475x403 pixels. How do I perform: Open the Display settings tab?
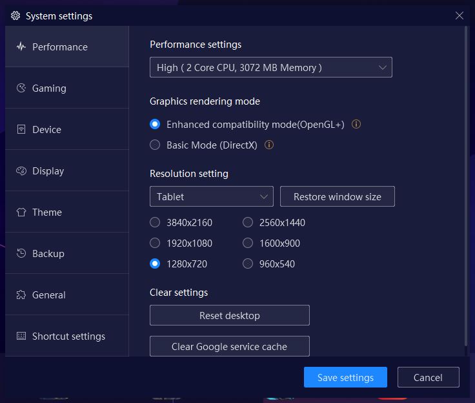[x=67, y=171]
